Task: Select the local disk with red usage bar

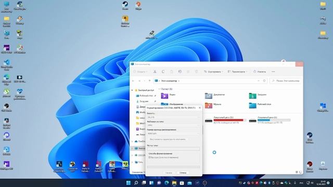Action: point(225,120)
